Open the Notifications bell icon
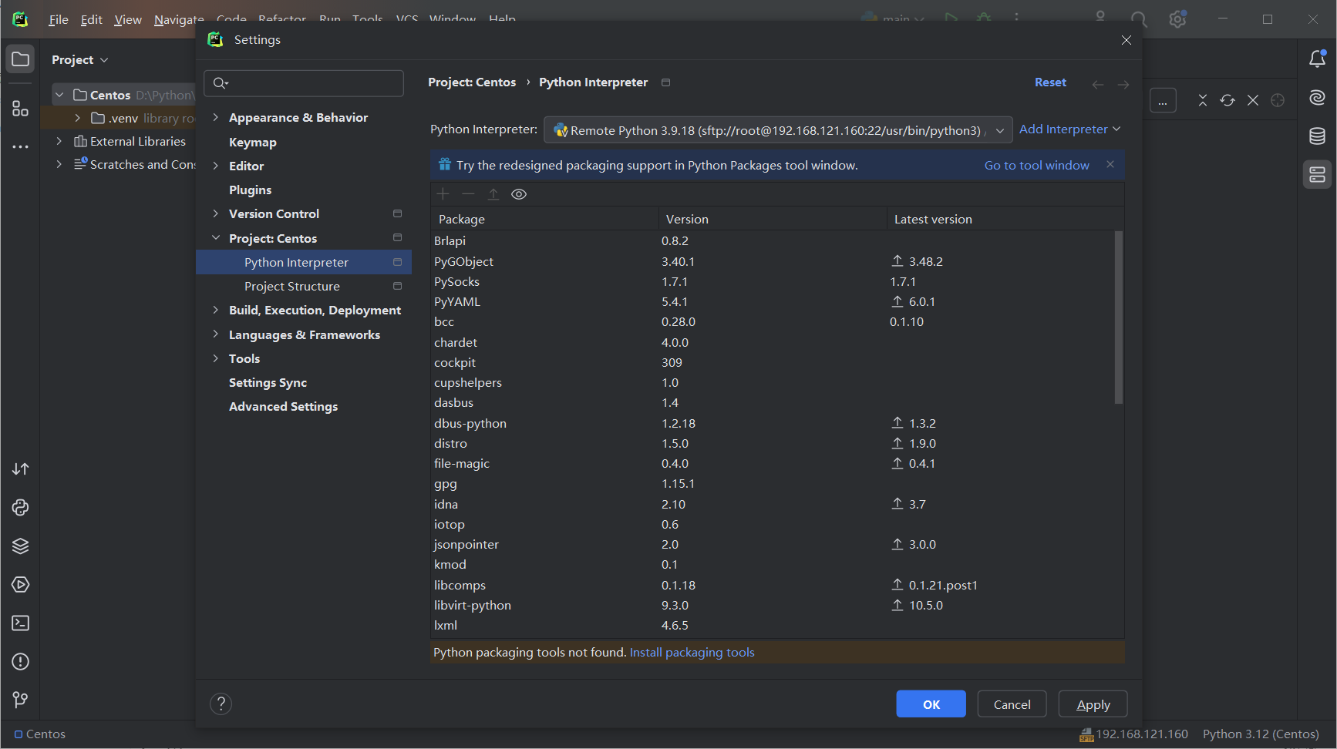1337x749 pixels. [x=1317, y=59]
